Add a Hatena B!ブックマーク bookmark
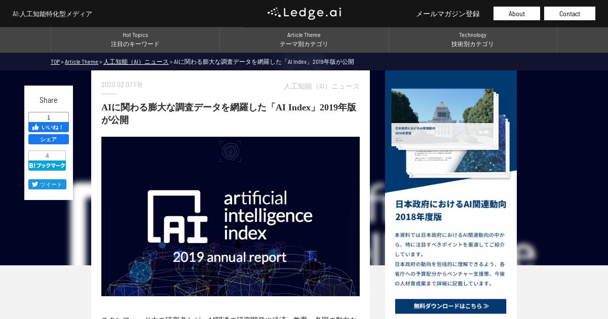The height and width of the screenshot is (319, 608). coord(47,166)
